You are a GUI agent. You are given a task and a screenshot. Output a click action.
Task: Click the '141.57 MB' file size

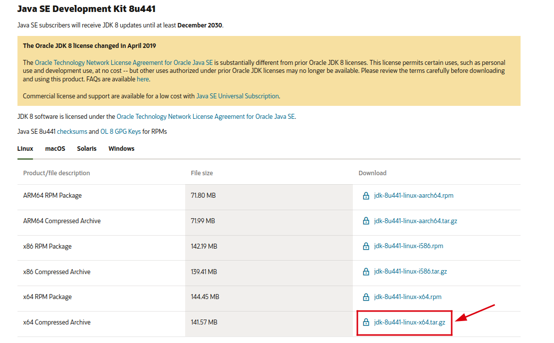tap(204, 323)
